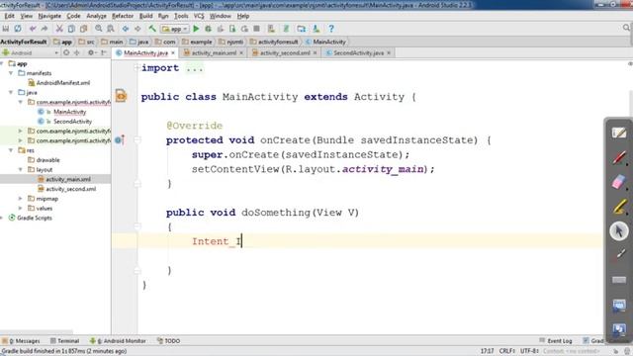
Task: Open the Terminal tool window
Action: click(64, 341)
